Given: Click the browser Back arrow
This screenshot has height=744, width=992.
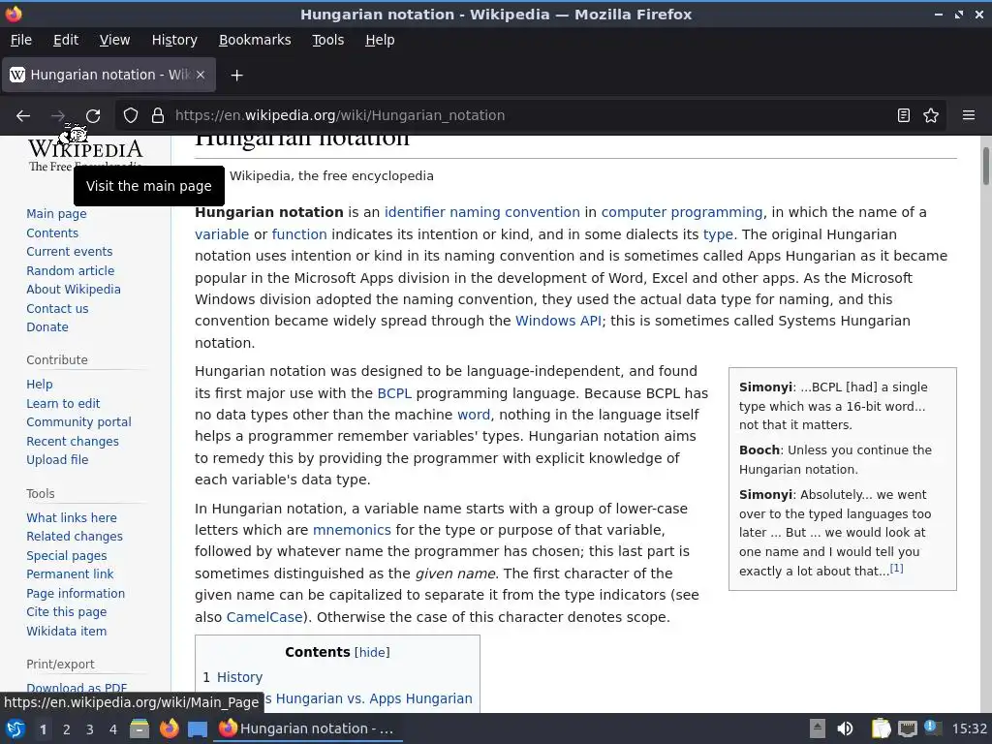Looking at the screenshot, I should 23,115.
